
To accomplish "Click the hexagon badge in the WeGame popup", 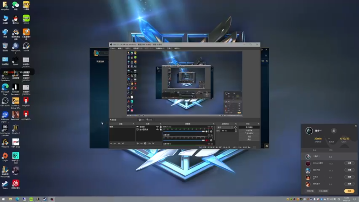I will click(333, 131).
